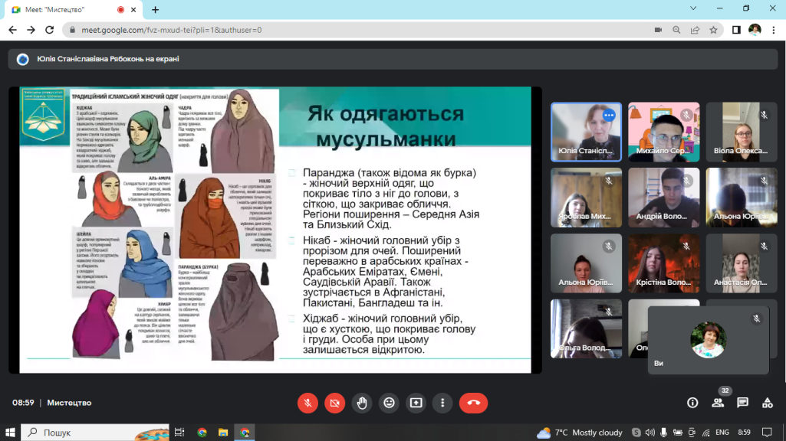The image size is (786, 441).
Task: Click Юлія Станісл... video tile
Action: 586,132
